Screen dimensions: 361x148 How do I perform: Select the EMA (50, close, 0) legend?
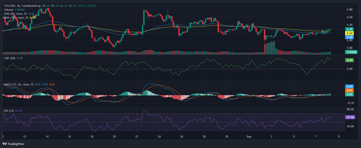tap(15, 13)
